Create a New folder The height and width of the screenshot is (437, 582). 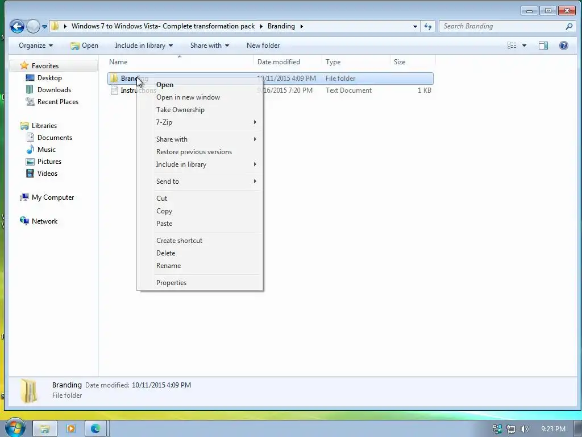[263, 46]
